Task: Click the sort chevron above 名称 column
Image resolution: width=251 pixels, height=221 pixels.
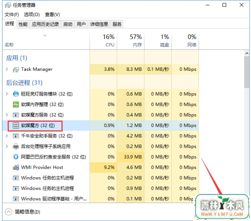Action: pyautogui.click(x=45, y=35)
